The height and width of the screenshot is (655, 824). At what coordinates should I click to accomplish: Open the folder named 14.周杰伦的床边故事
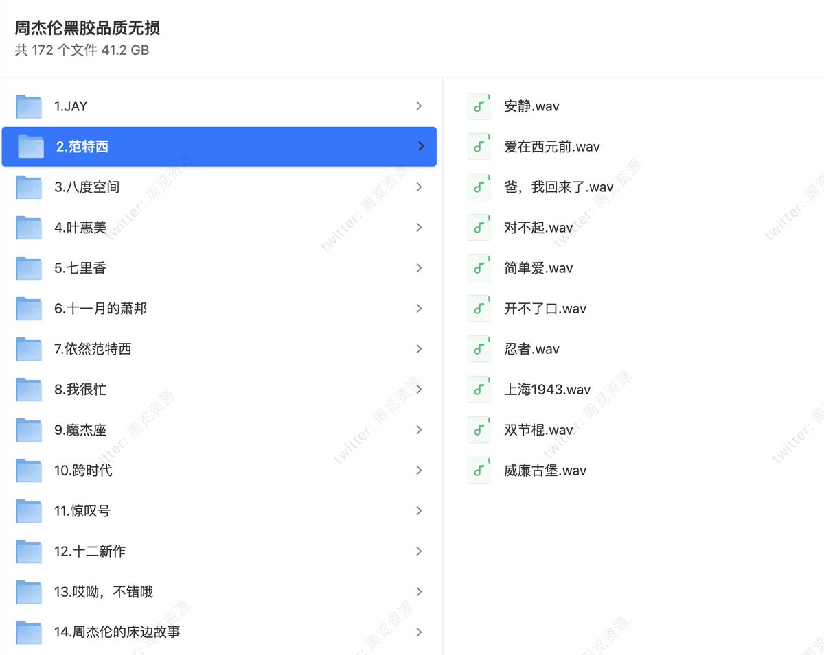(x=117, y=632)
